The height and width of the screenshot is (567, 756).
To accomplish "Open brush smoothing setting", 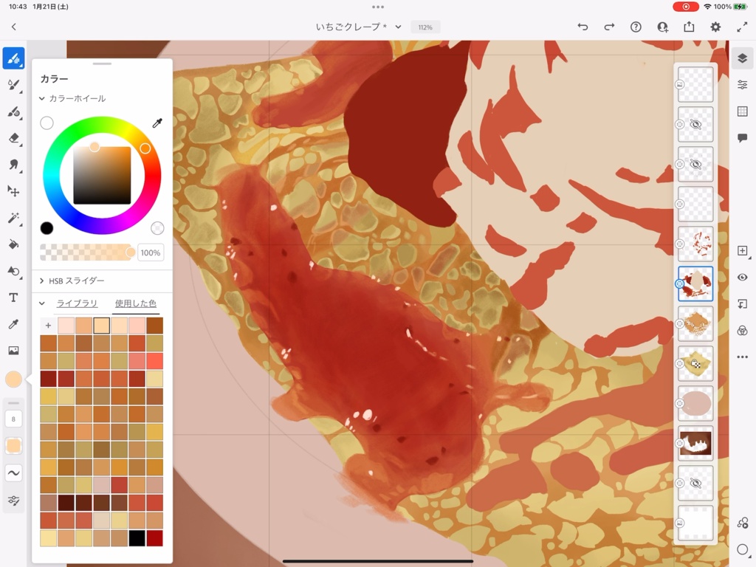I will pos(13,473).
